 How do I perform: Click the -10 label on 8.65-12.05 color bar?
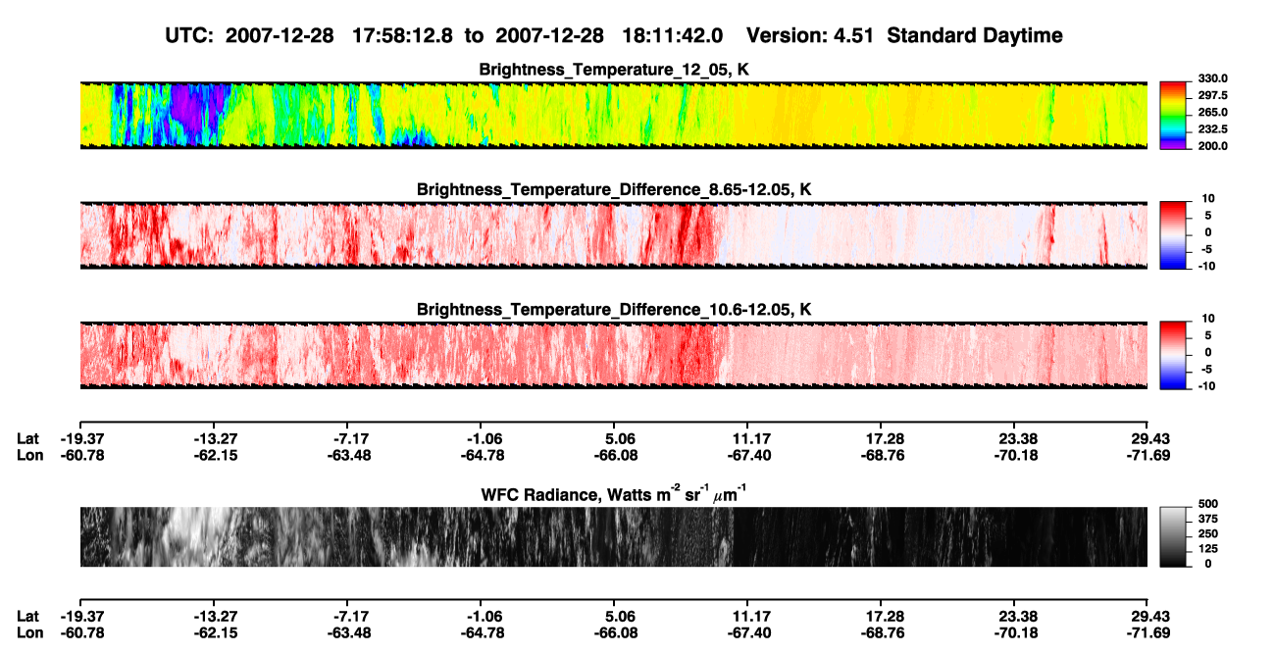coord(1208,267)
